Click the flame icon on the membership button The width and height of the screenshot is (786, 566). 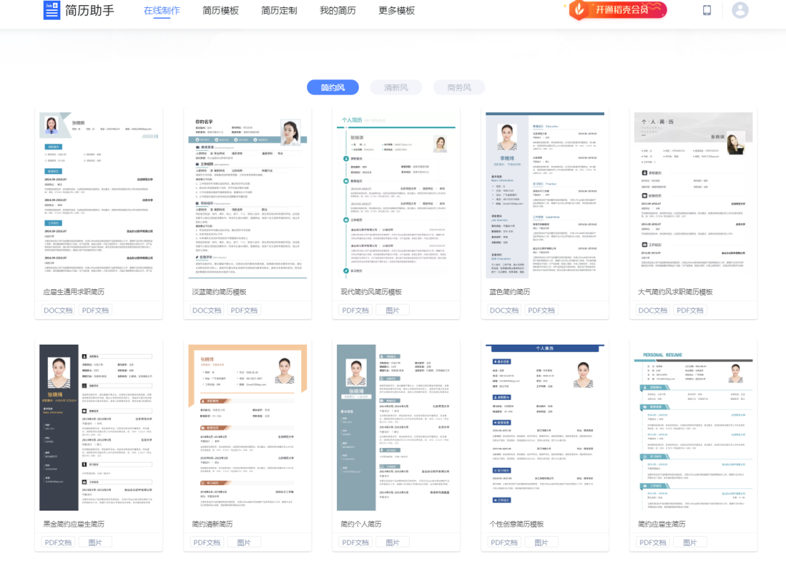580,10
